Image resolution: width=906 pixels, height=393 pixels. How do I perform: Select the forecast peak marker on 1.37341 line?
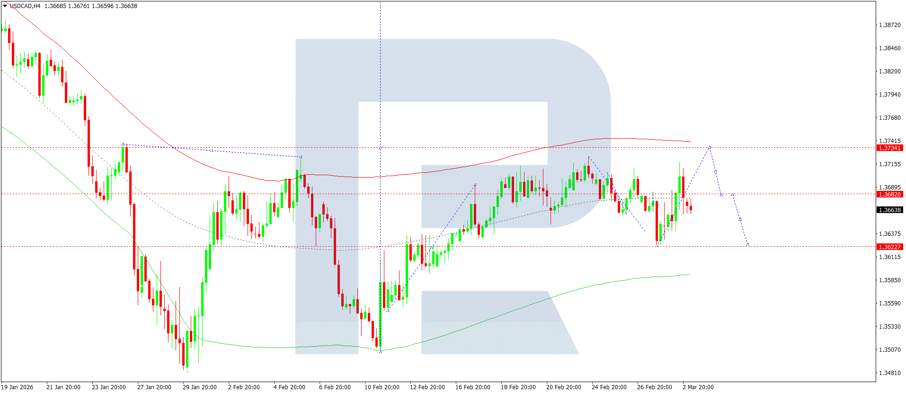pos(710,147)
